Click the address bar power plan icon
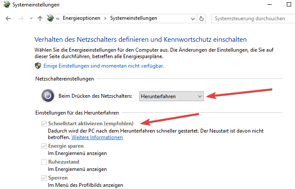295x189 pixels. tap(50, 18)
